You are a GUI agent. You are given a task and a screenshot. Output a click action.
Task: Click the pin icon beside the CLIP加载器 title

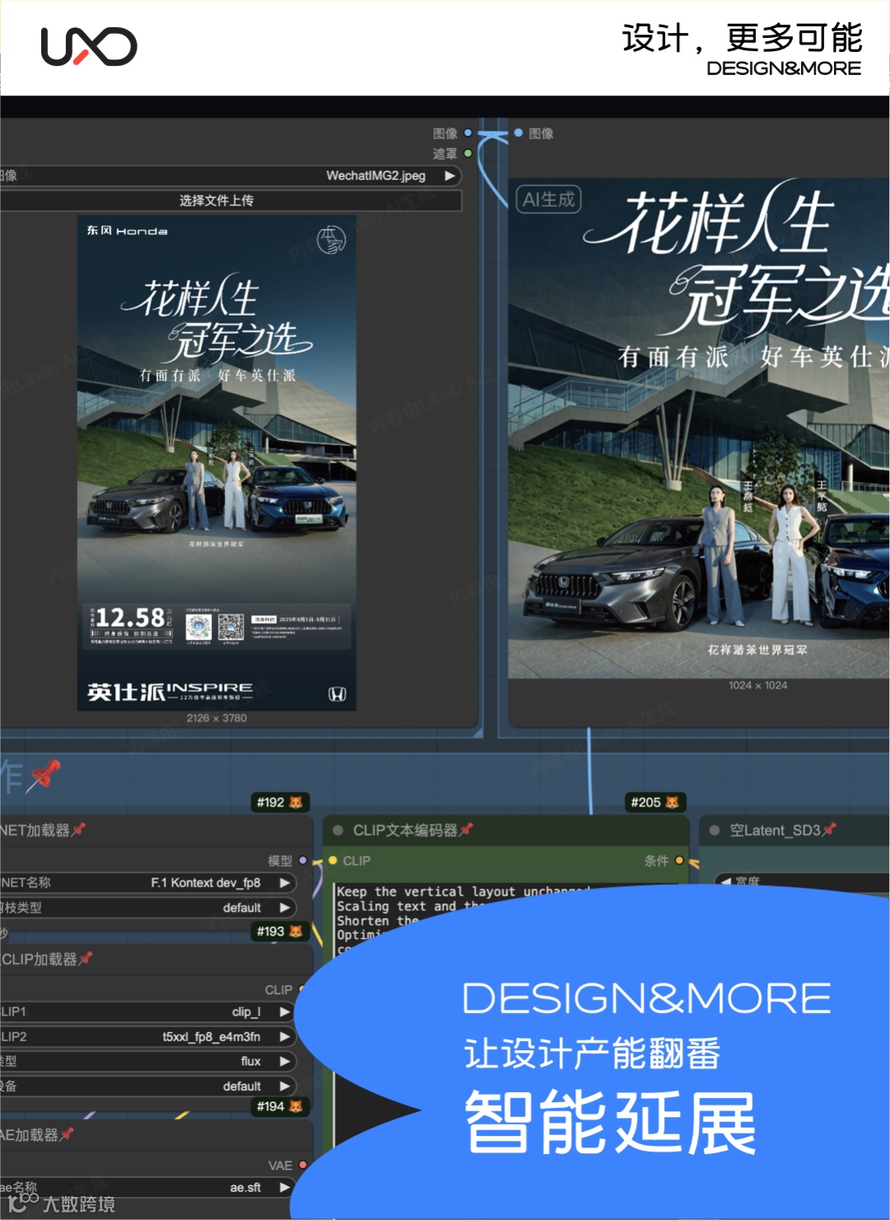click(85, 959)
